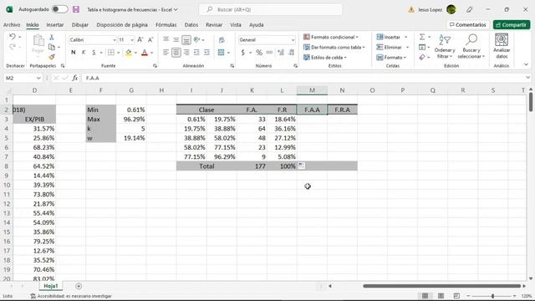Click the insert function fx icon
Viewport: 535px width, 301px height.
pos(75,78)
